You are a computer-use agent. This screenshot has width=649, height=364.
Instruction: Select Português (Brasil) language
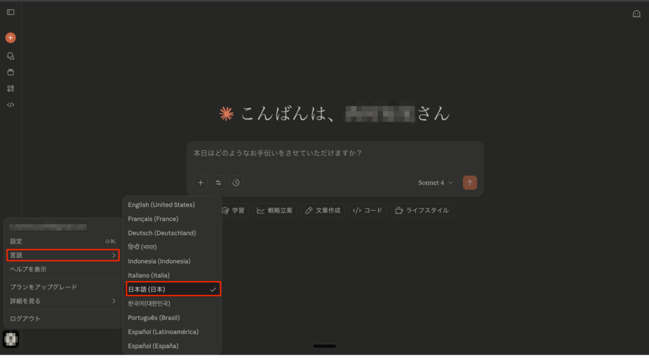[172, 318]
